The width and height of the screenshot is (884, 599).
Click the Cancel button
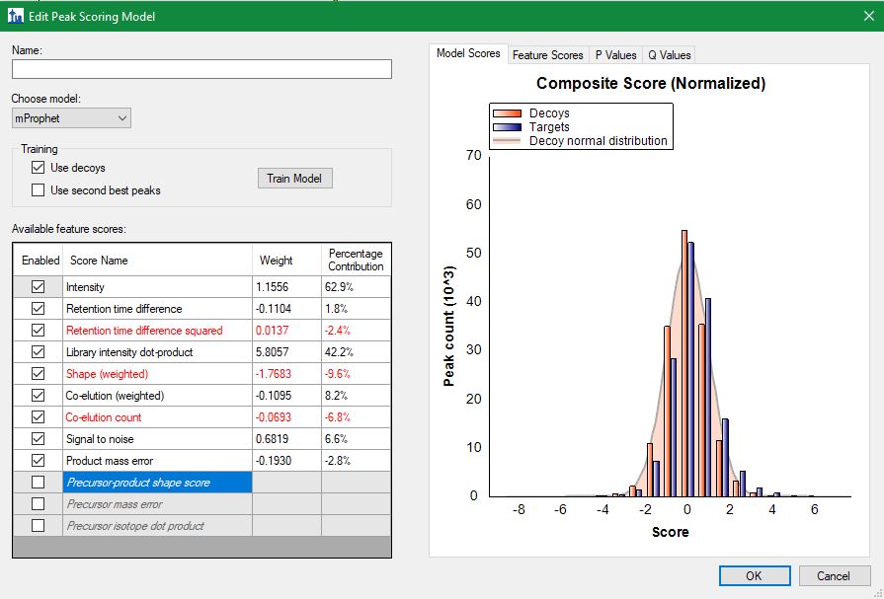(833, 575)
